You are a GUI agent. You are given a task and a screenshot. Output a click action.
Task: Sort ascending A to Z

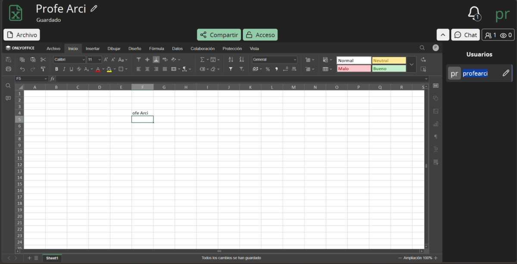(x=230, y=60)
